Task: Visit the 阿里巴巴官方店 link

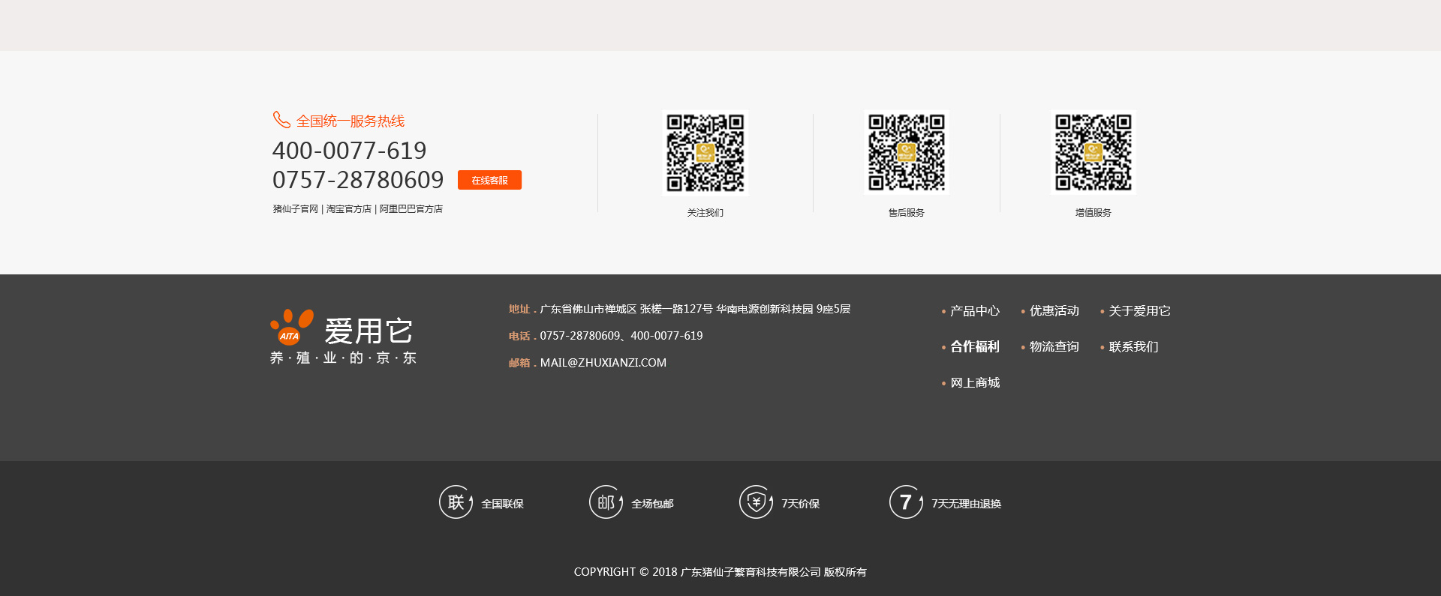Action: coord(411,209)
